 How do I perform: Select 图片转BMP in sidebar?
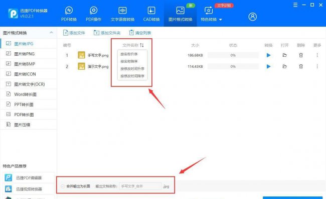pos(28,64)
